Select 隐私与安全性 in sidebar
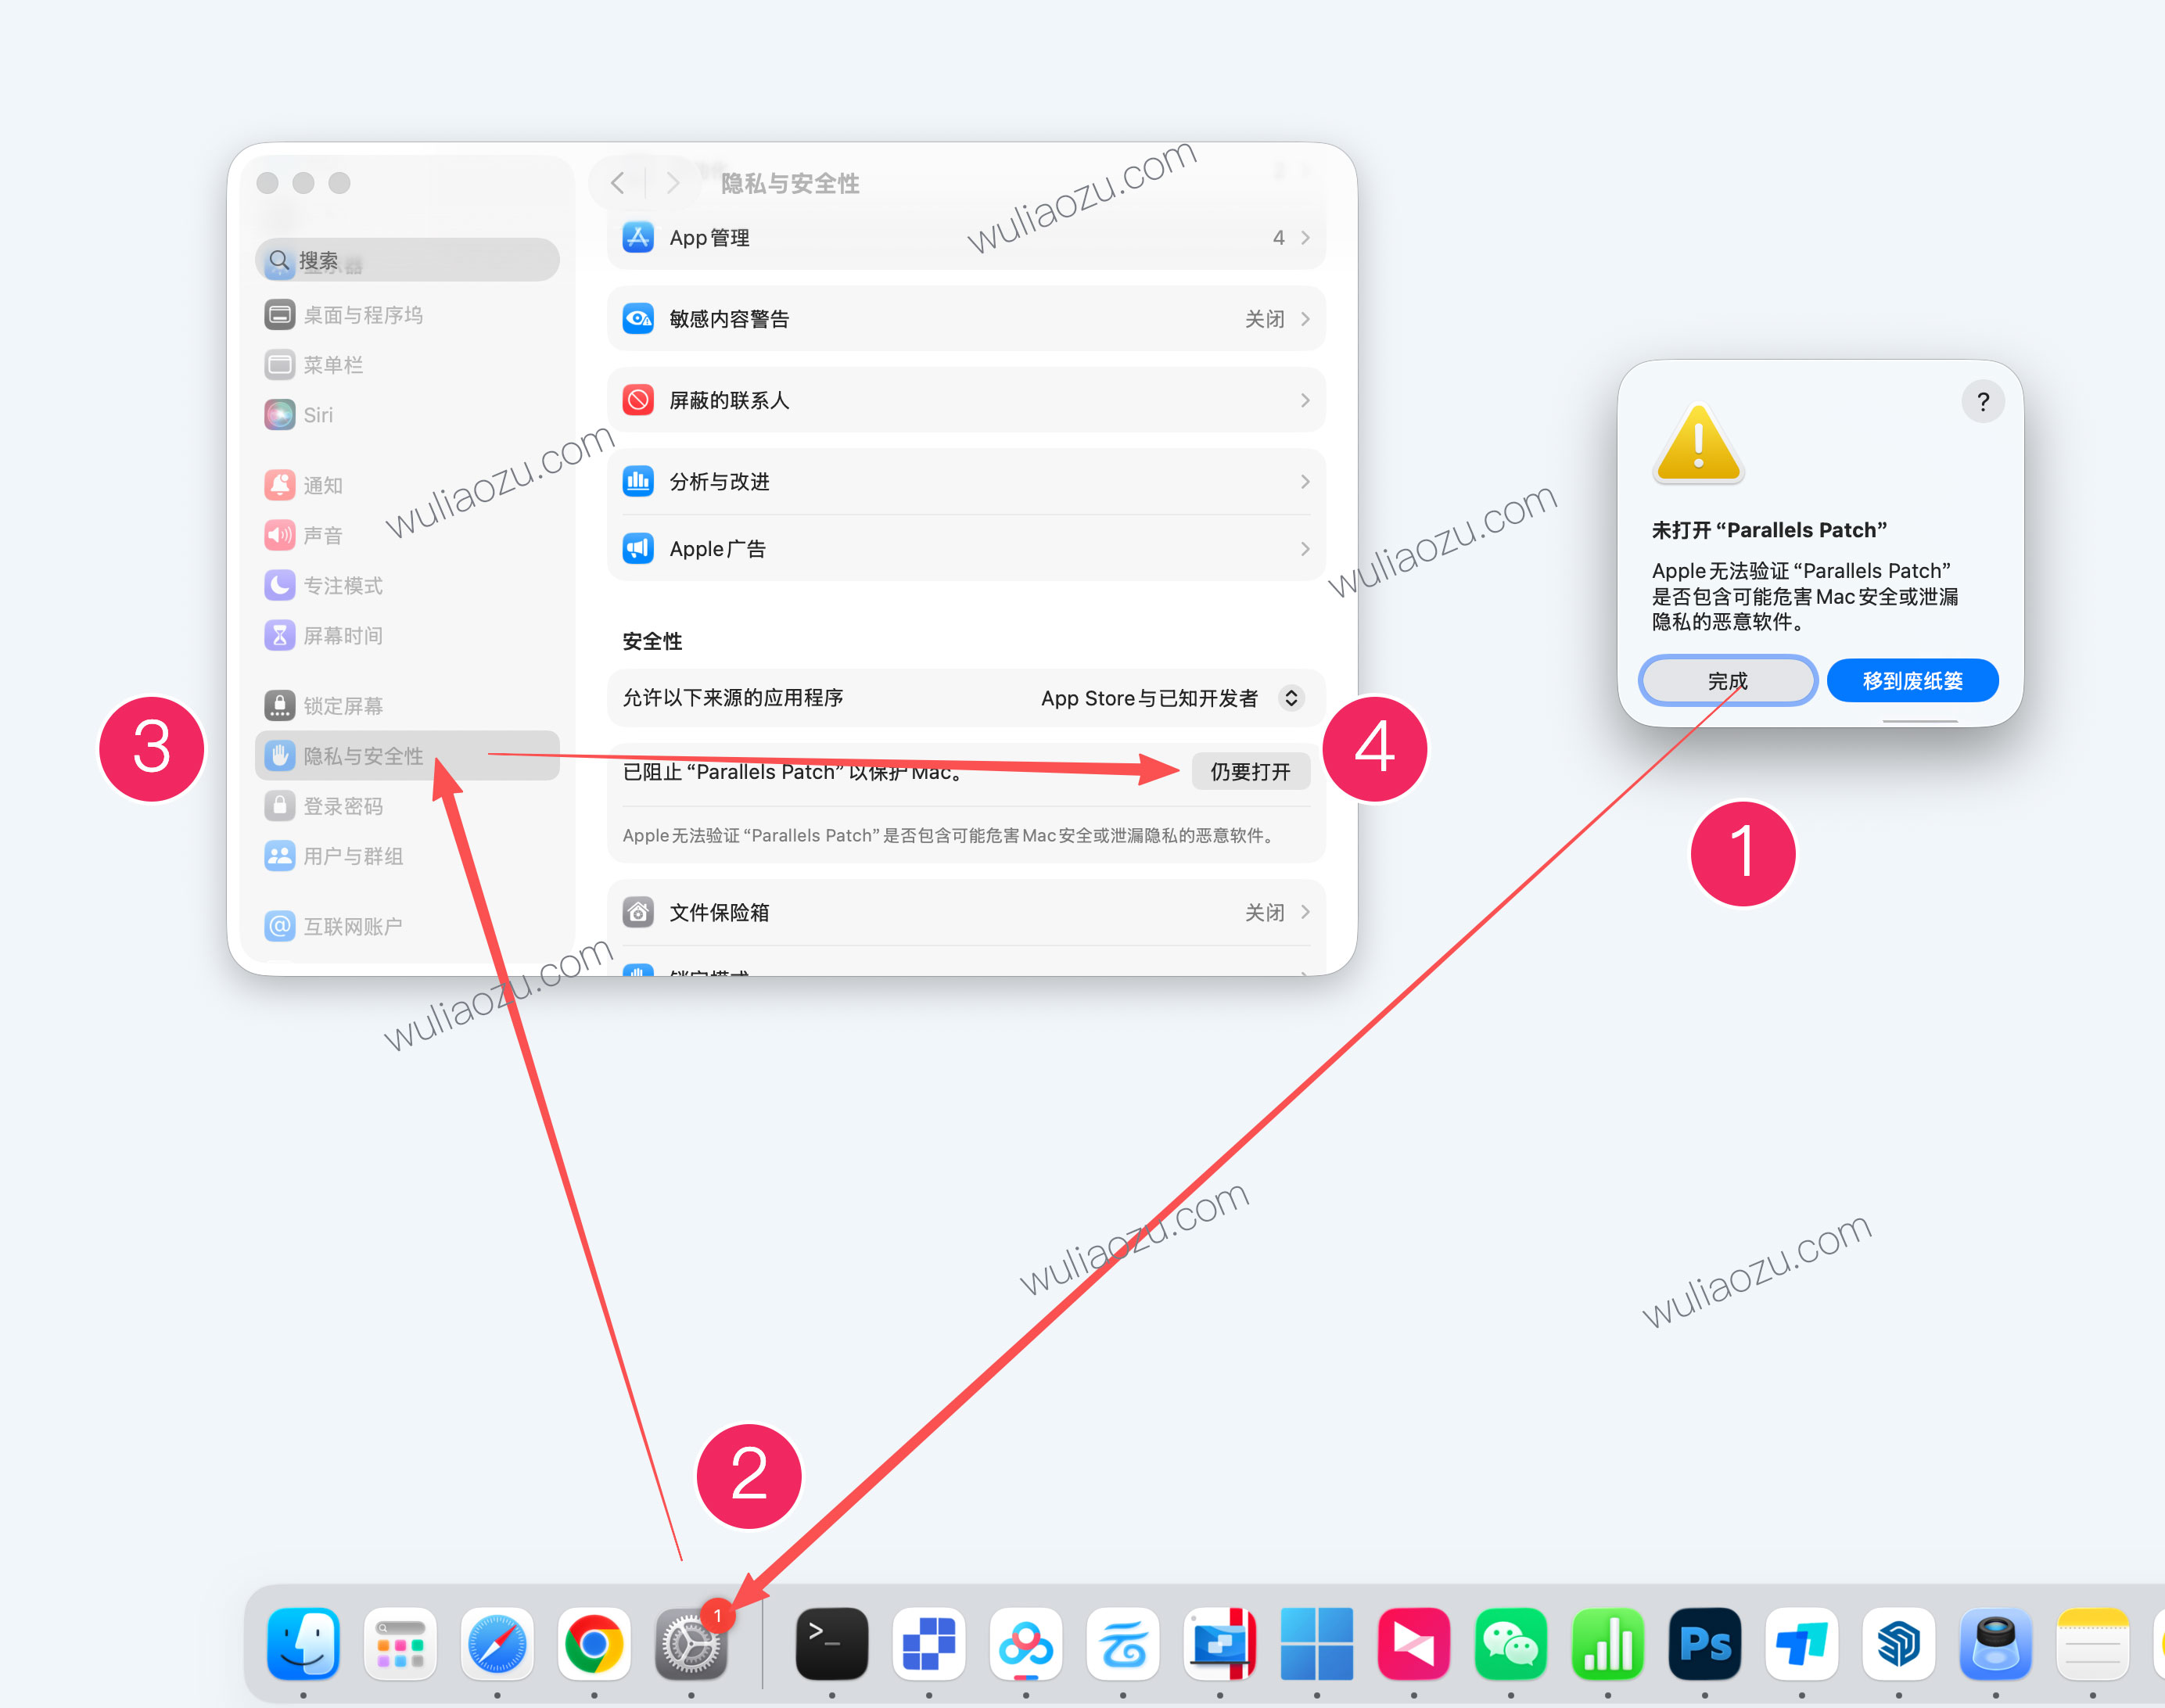 click(x=364, y=756)
